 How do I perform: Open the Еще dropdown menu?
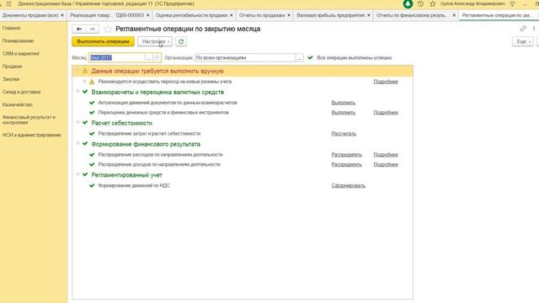tap(523, 41)
